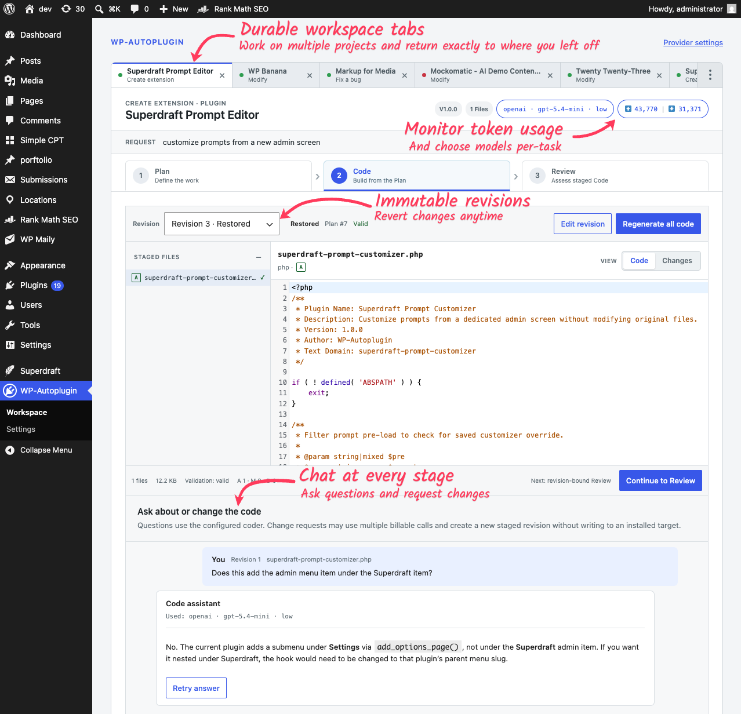Open the Settings sidebar menu
741x714 pixels.
point(46,345)
